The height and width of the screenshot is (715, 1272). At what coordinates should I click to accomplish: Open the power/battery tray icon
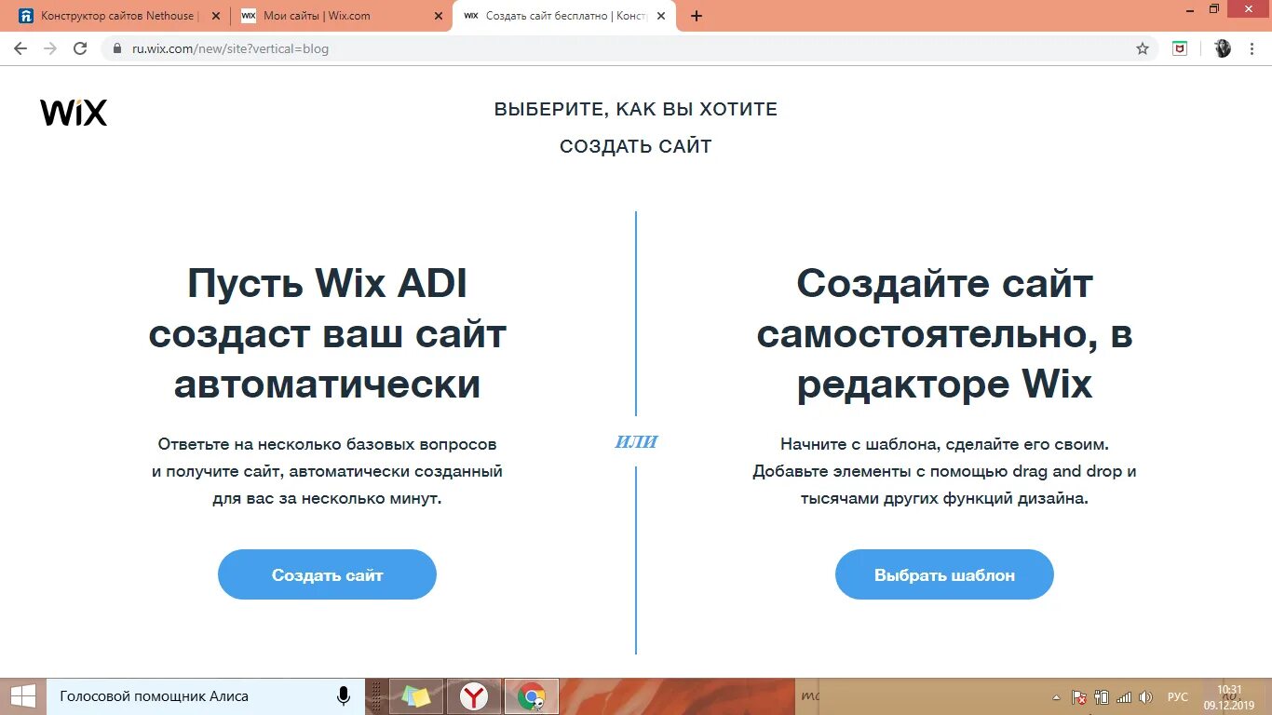(1102, 696)
